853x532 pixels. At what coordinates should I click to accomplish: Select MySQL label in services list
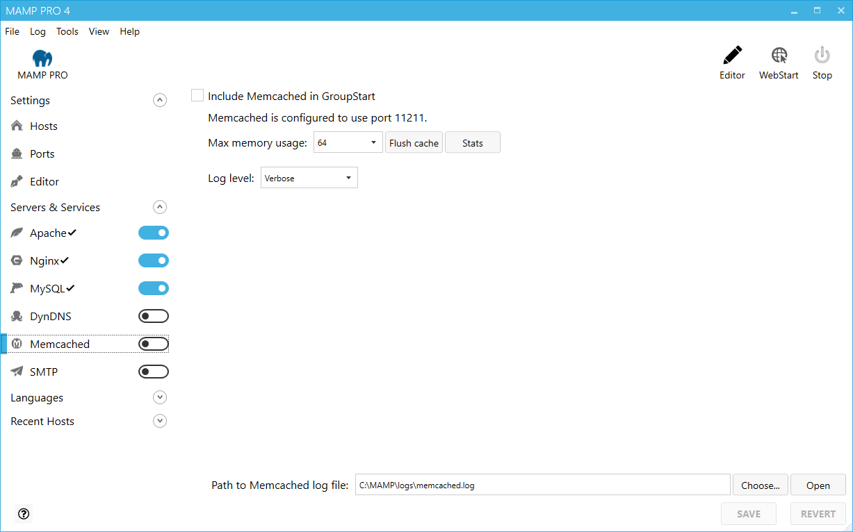click(x=47, y=288)
